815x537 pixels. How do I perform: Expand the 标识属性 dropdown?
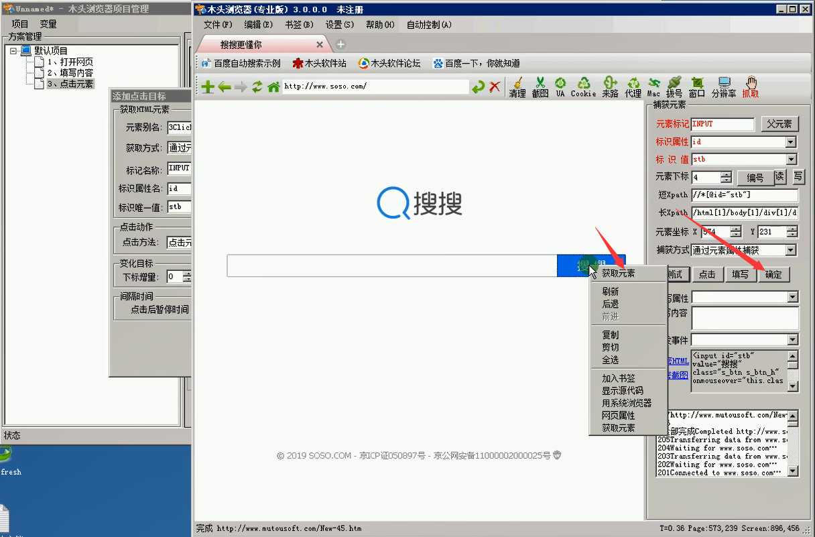(791, 142)
